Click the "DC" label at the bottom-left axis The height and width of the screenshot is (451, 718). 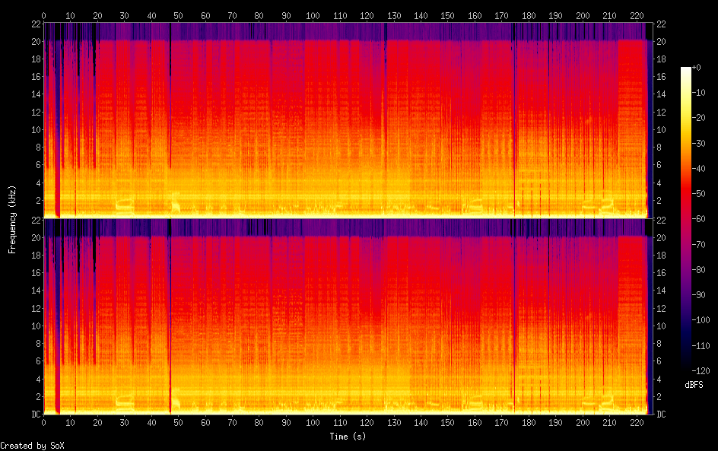coord(34,414)
